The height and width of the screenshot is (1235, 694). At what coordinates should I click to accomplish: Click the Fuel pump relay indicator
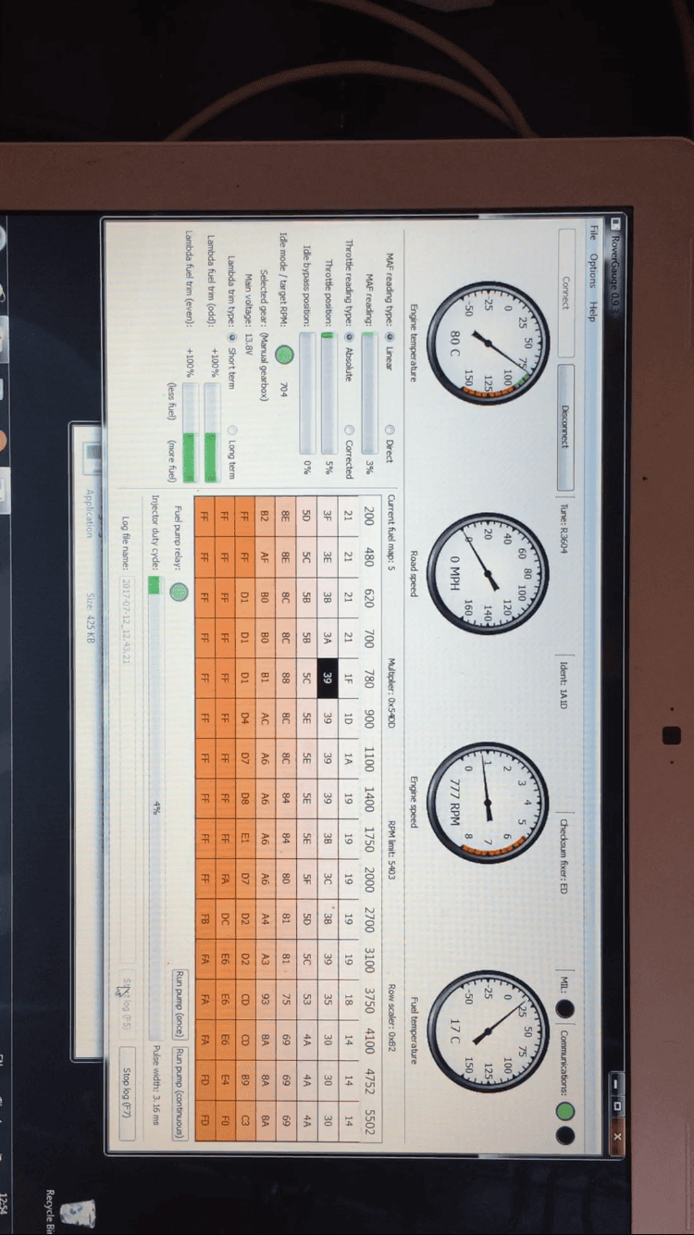(181, 593)
